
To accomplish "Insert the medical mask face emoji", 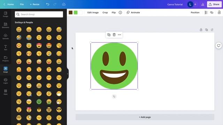I will click(x=59, y=94).
